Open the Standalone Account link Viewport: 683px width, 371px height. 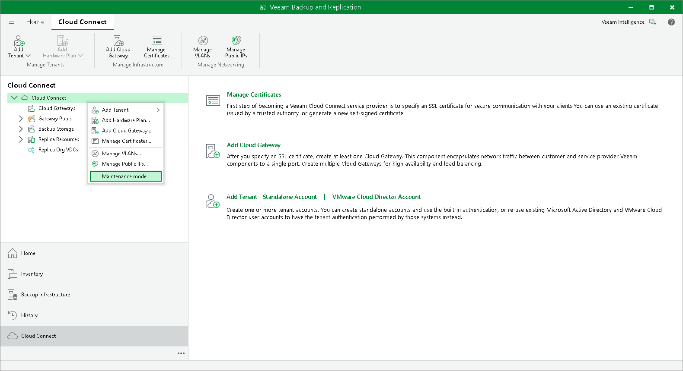pos(290,197)
